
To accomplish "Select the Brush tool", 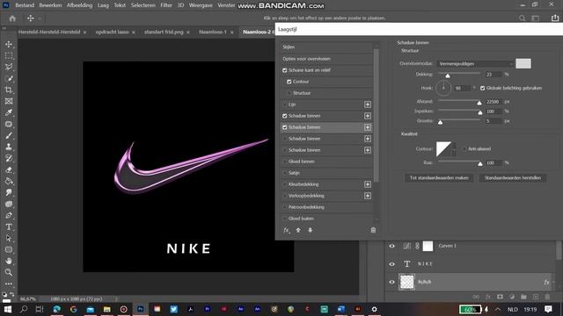I will coord(9,136).
